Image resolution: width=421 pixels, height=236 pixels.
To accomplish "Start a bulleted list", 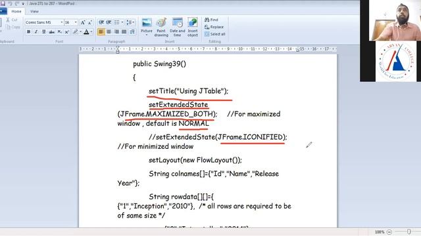I will pos(117,22).
